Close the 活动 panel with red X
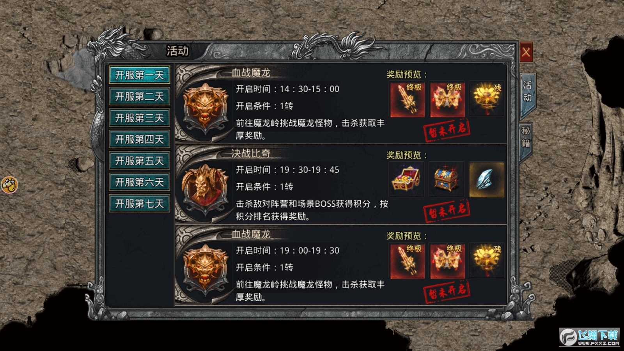 coord(526,52)
